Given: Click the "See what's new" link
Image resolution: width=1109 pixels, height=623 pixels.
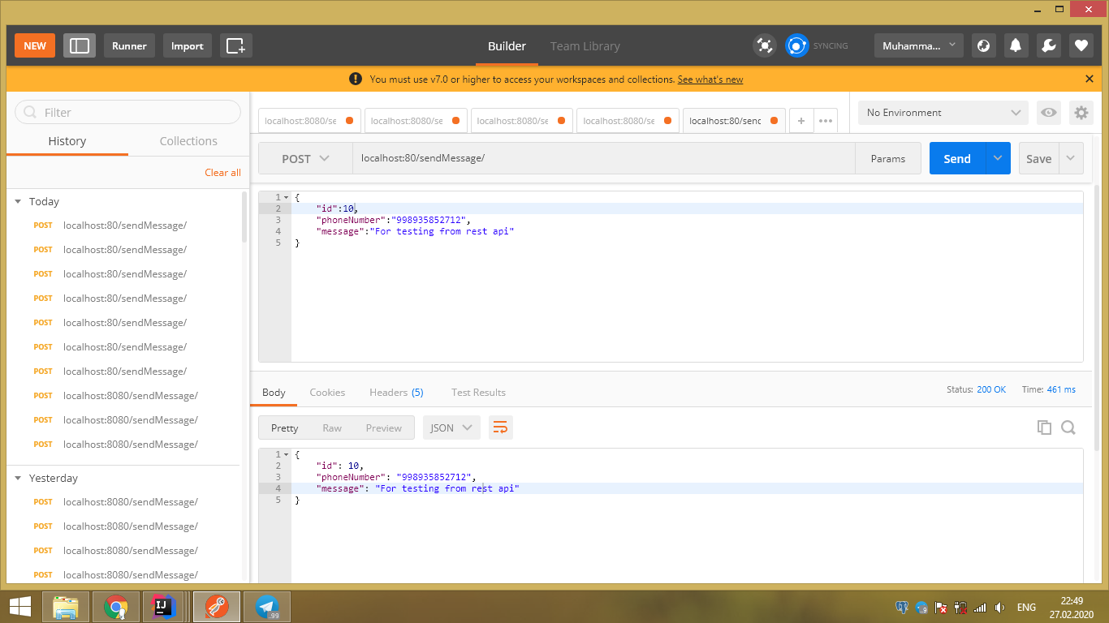Looking at the screenshot, I should 710,79.
